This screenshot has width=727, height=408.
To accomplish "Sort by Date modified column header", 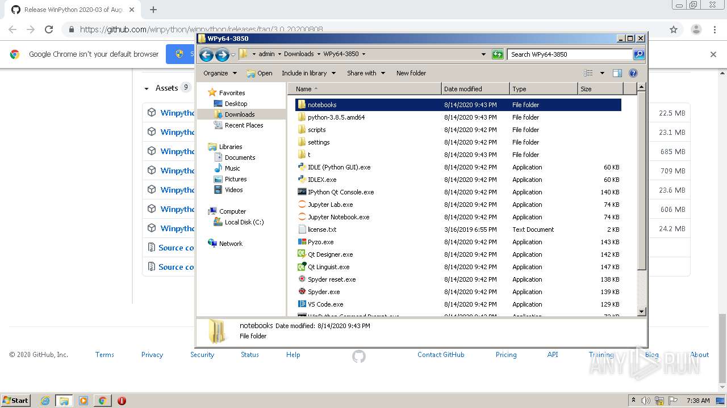I will [x=475, y=89].
